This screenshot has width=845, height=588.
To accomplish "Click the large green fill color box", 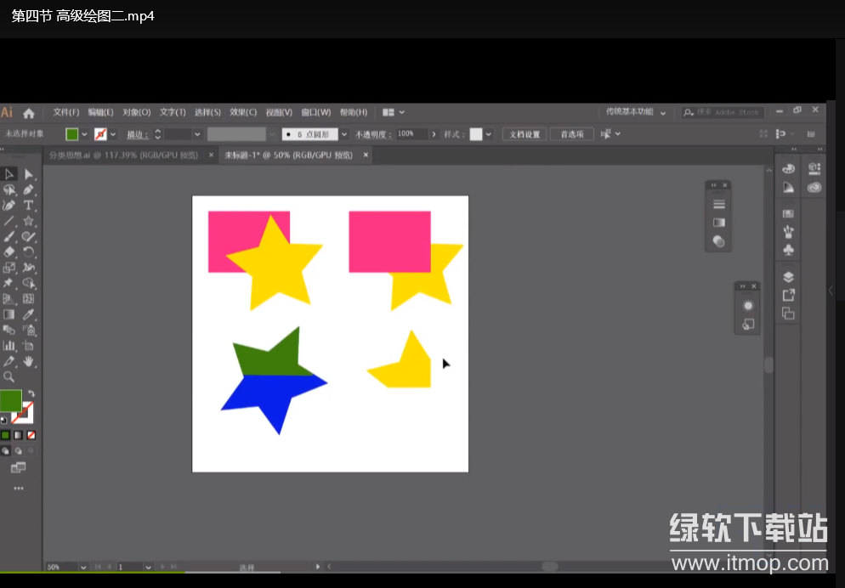I will pos(10,400).
